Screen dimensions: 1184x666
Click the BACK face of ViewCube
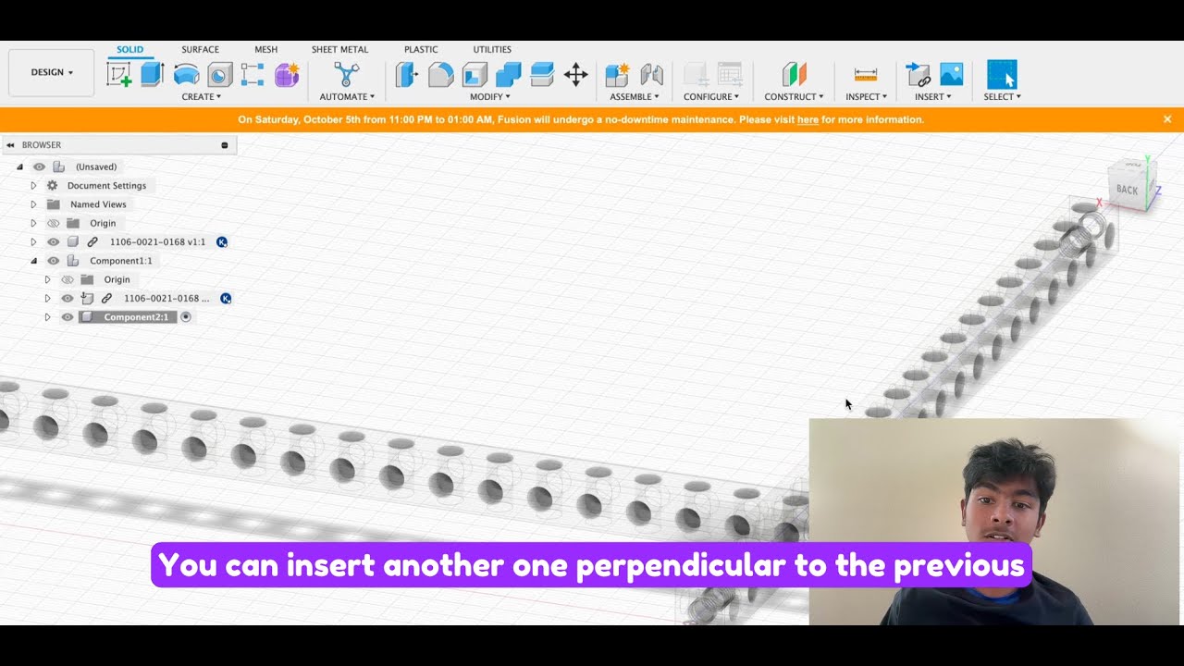coord(1127,190)
